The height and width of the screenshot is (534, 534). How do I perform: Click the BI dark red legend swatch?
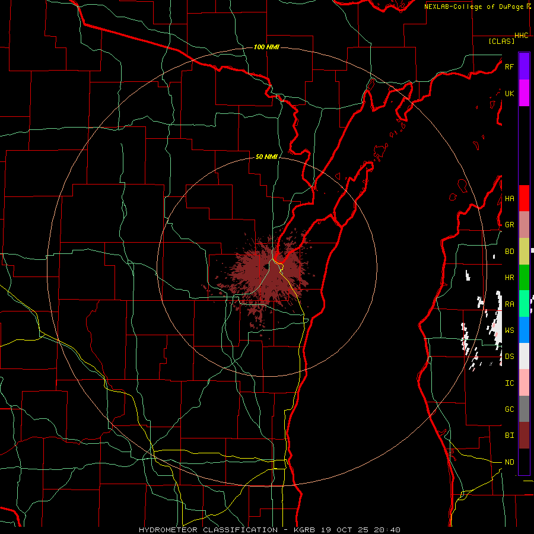coord(524,436)
